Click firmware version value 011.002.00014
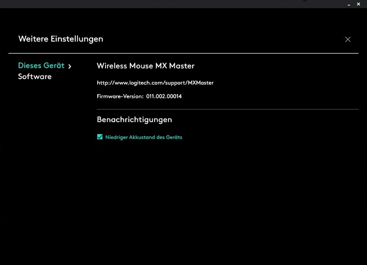The width and height of the screenshot is (367, 265). point(164,96)
